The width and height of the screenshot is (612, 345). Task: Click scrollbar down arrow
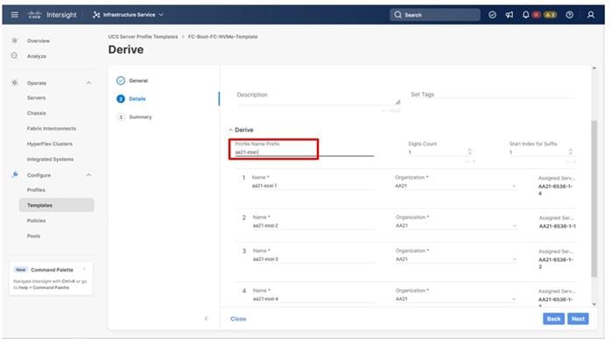(x=594, y=304)
